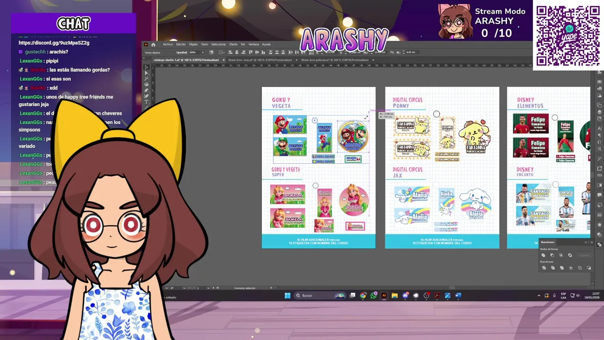Open the Edición menu
Image resolution: width=604 pixels, height=340 pixels.
(x=181, y=44)
